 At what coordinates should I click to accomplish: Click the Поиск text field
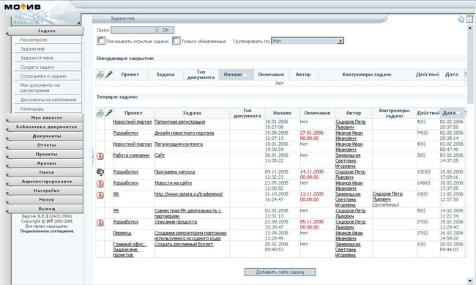pyautogui.click(x=133, y=30)
